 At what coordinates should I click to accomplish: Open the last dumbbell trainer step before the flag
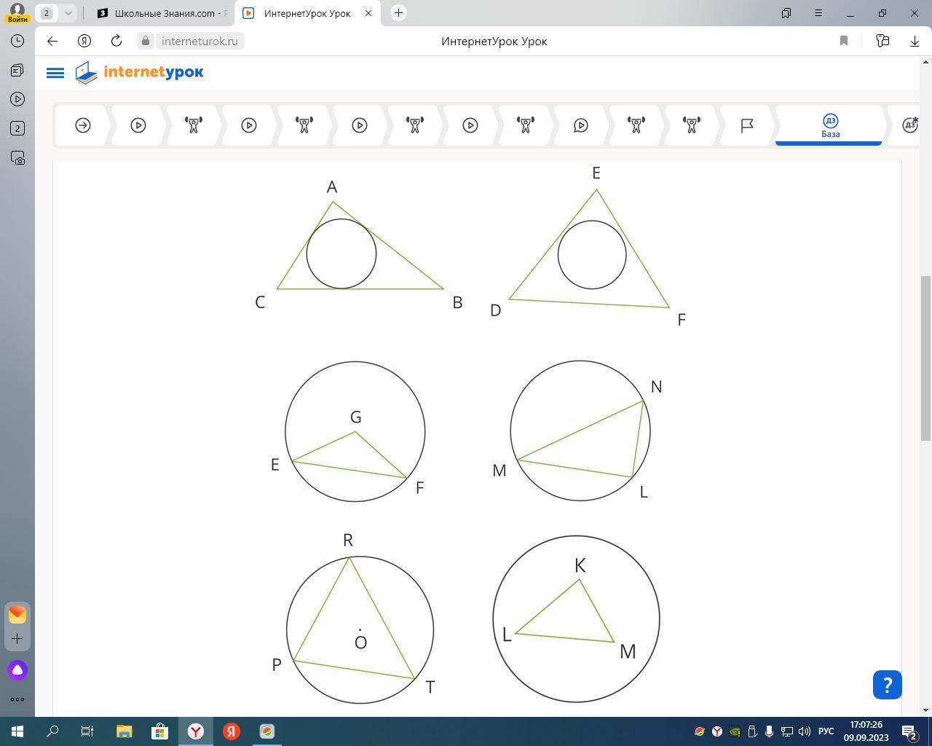[x=692, y=125]
